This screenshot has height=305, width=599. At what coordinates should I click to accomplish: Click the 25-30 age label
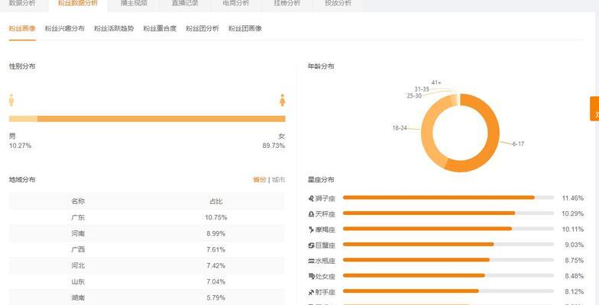coord(414,96)
